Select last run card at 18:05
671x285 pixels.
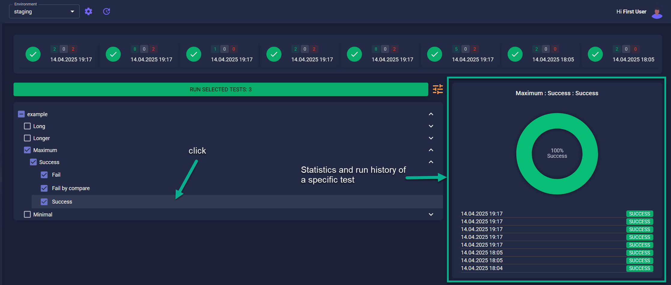pos(621,54)
